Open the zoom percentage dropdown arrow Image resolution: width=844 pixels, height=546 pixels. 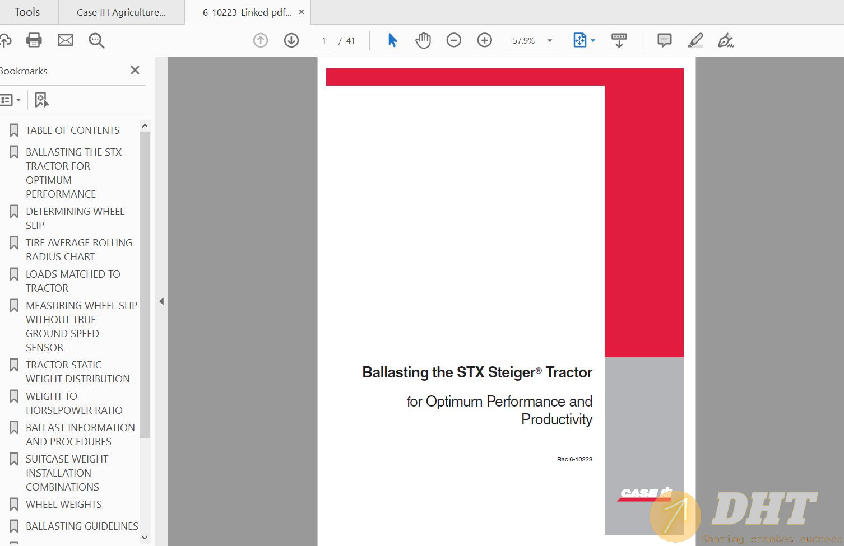tap(550, 40)
